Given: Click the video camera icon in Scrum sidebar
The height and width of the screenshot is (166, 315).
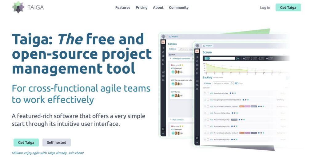Looking at the screenshot, I should (x=197, y=85).
